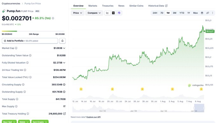The image size is (216, 123).
Task: Click the highlighted Jul '26 navigator window
Action: 199,108
